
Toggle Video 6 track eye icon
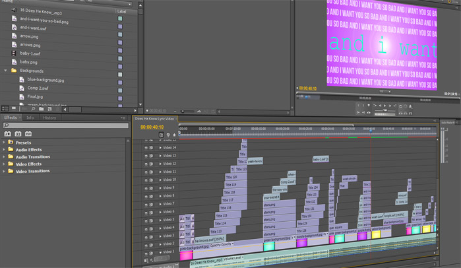click(146, 213)
